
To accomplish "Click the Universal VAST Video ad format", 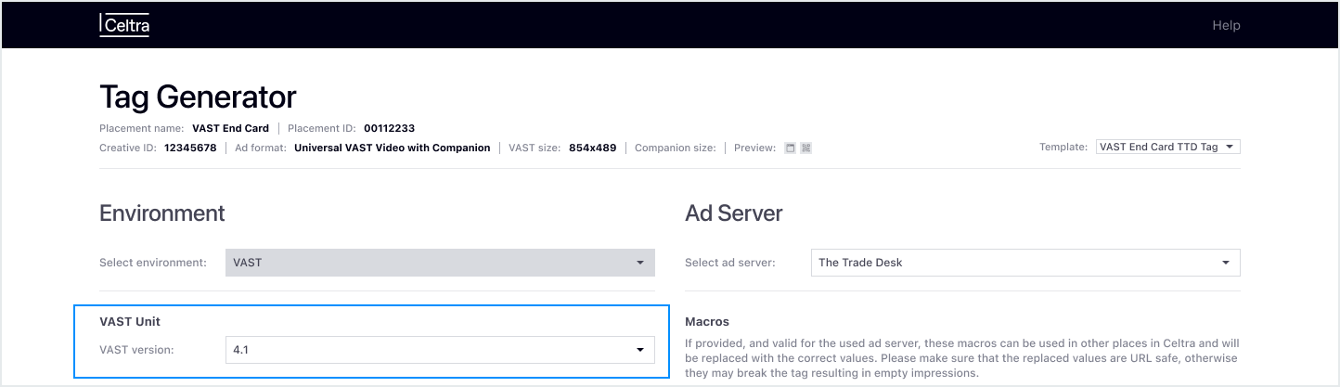I will pos(392,148).
